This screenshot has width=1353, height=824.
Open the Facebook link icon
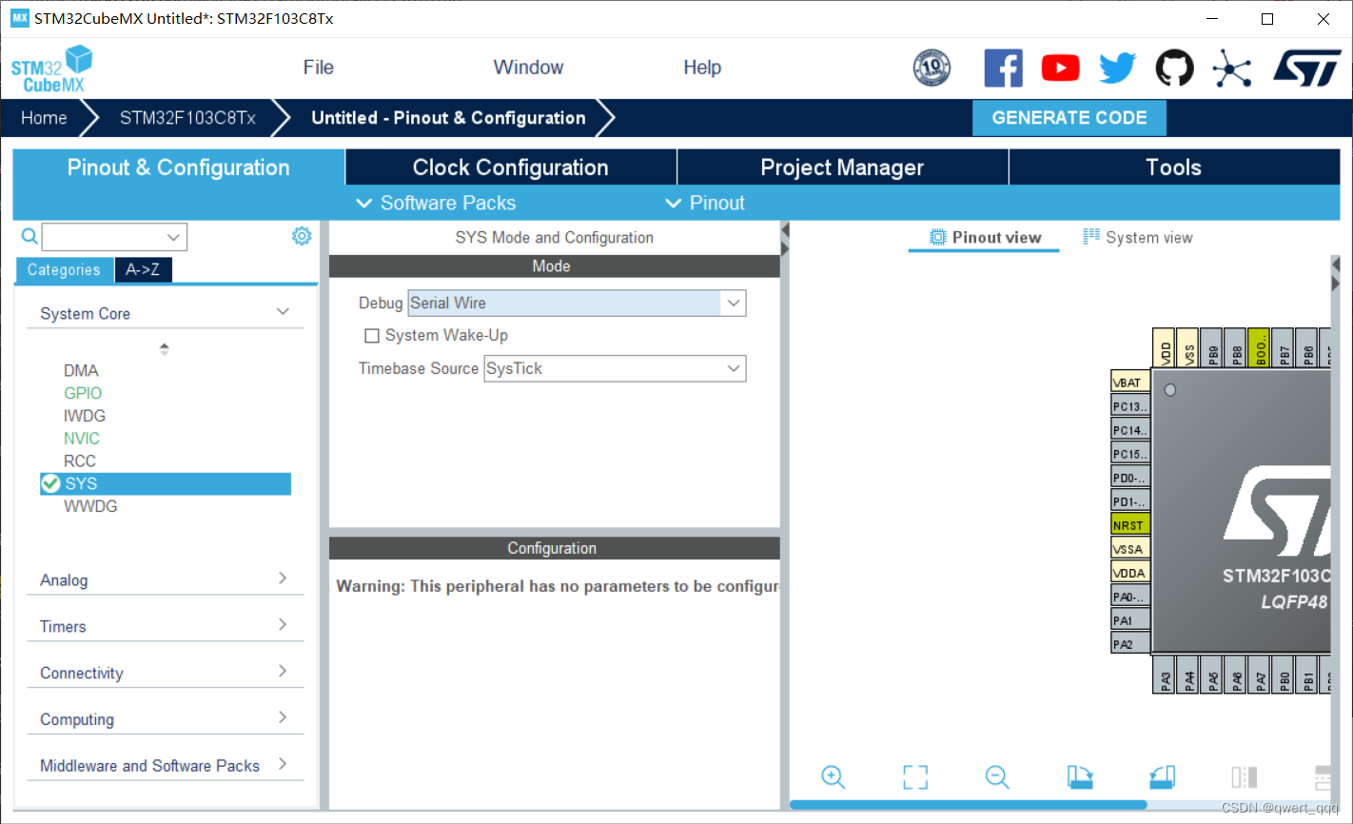tap(1003, 68)
